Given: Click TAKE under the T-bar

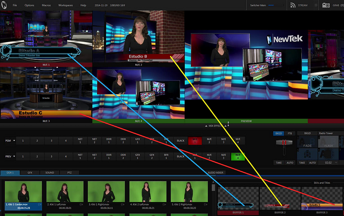Looking at the screenshot, I should pos(279,163).
